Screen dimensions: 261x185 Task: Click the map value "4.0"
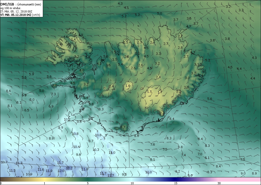82,70
